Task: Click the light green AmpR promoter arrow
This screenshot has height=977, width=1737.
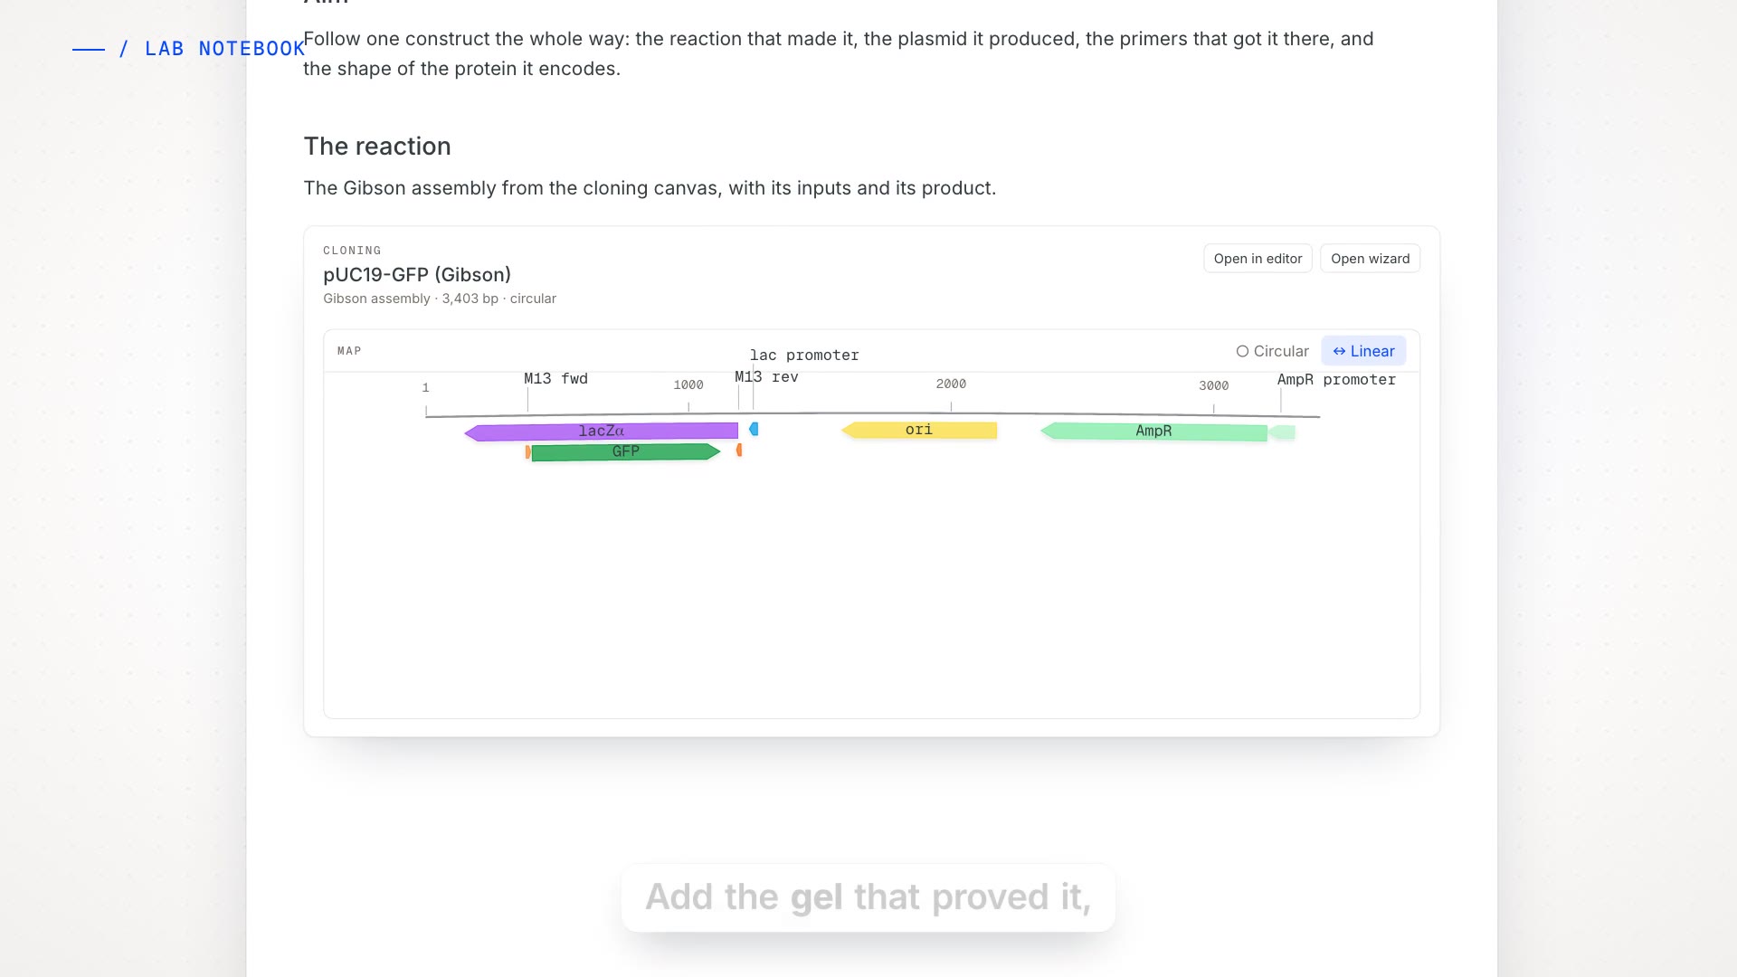Action: [x=1282, y=432]
